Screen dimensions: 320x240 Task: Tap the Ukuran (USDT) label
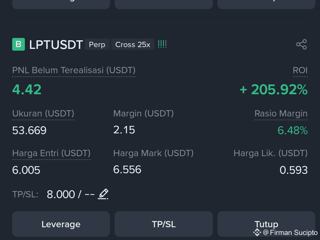point(43,113)
